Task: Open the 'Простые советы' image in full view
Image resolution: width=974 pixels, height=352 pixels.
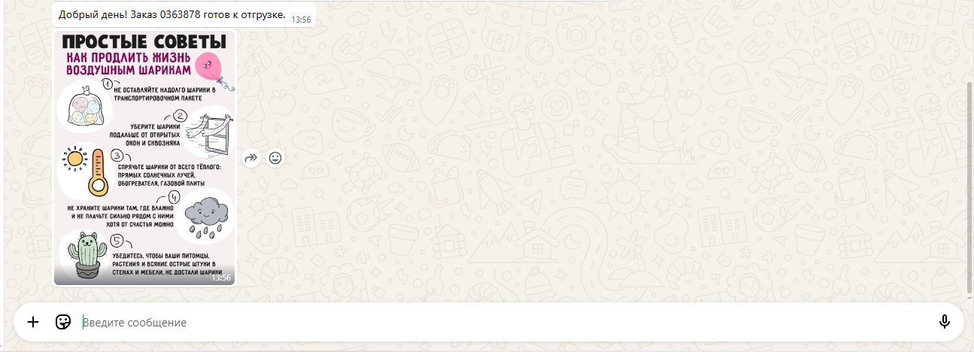Action: [x=144, y=158]
